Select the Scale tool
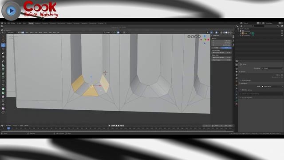Screen dimensions: 284x160 tap(3, 53)
